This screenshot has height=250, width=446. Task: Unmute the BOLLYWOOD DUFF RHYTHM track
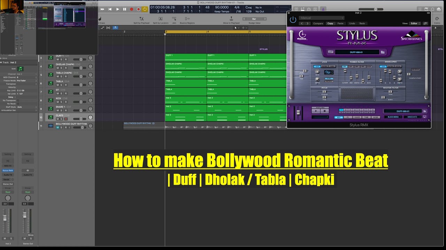click(x=58, y=127)
